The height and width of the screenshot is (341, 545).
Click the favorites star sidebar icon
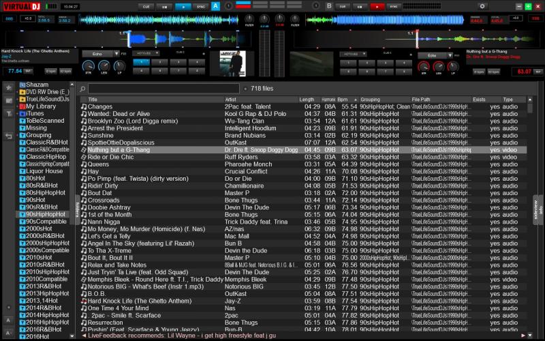[x=9, y=88]
